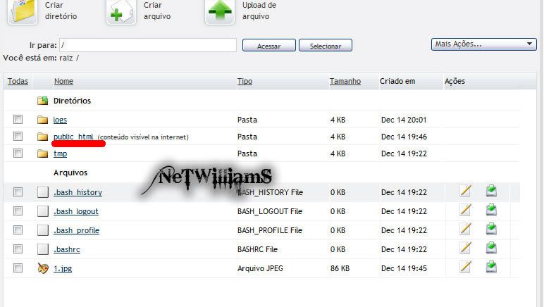Click the Upload de arquivo label
544x307 pixels.
click(259, 11)
